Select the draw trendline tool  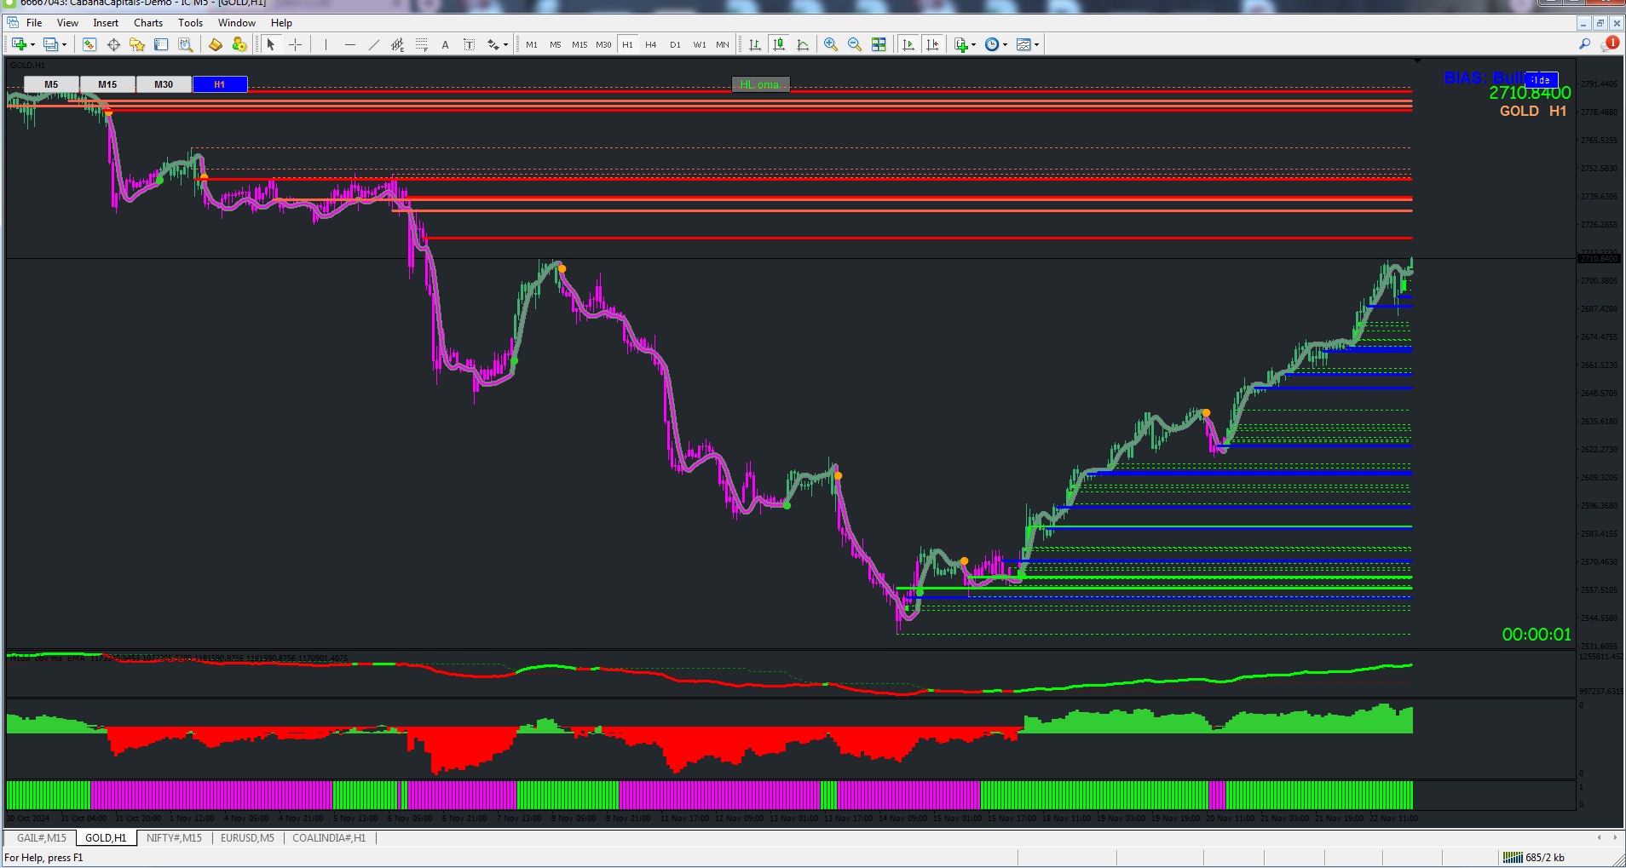(373, 44)
